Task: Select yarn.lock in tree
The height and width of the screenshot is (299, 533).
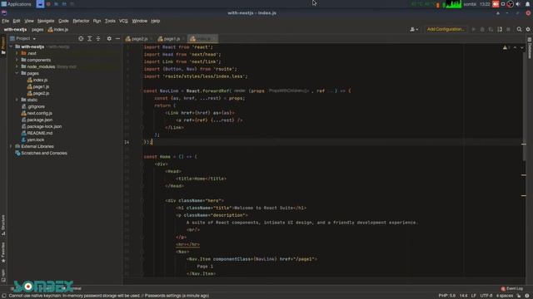Action: pos(32,140)
